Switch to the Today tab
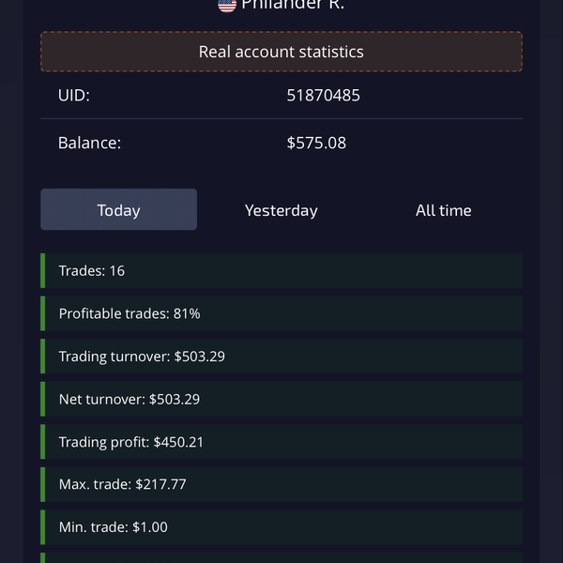Image resolution: width=563 pixels, height=563 pixels. 118,210
